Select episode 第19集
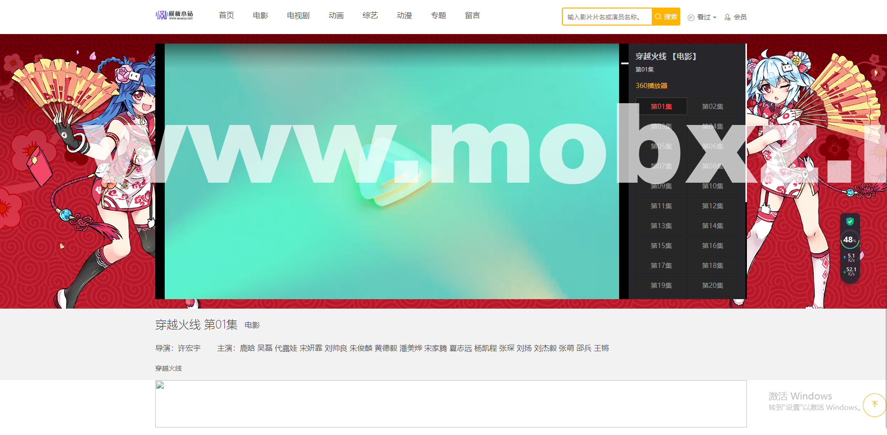This screenshot has width=887, height=435. (x=661, y=285)
